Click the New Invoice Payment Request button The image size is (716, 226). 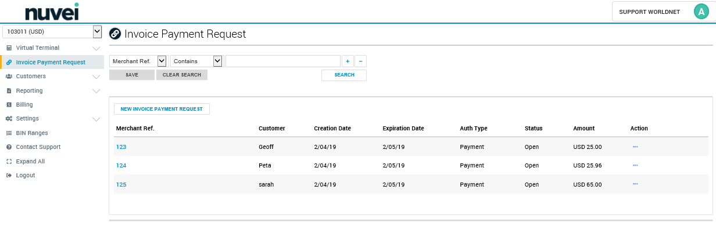(x=162, y=109)
